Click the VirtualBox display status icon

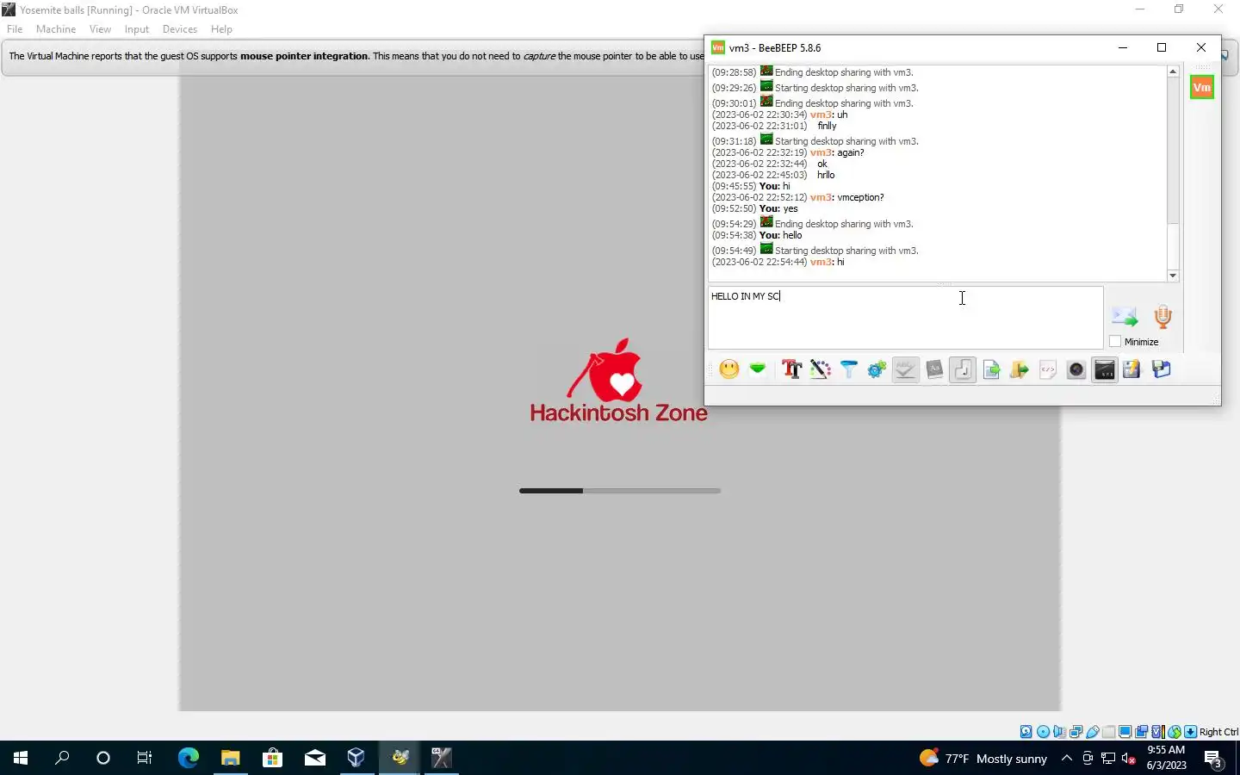point(1125,732)
